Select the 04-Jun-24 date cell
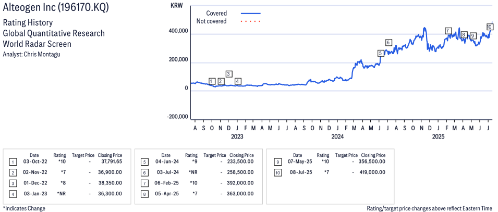Image resolution: width=498 pixels, height=212 pixels. [x=166, y=162]
